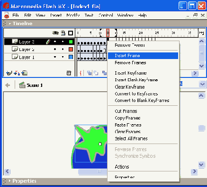The width and height of the screenshot is (207, 187).
Task: Open the timeline frame view options menu
Action: coord(202,33)
